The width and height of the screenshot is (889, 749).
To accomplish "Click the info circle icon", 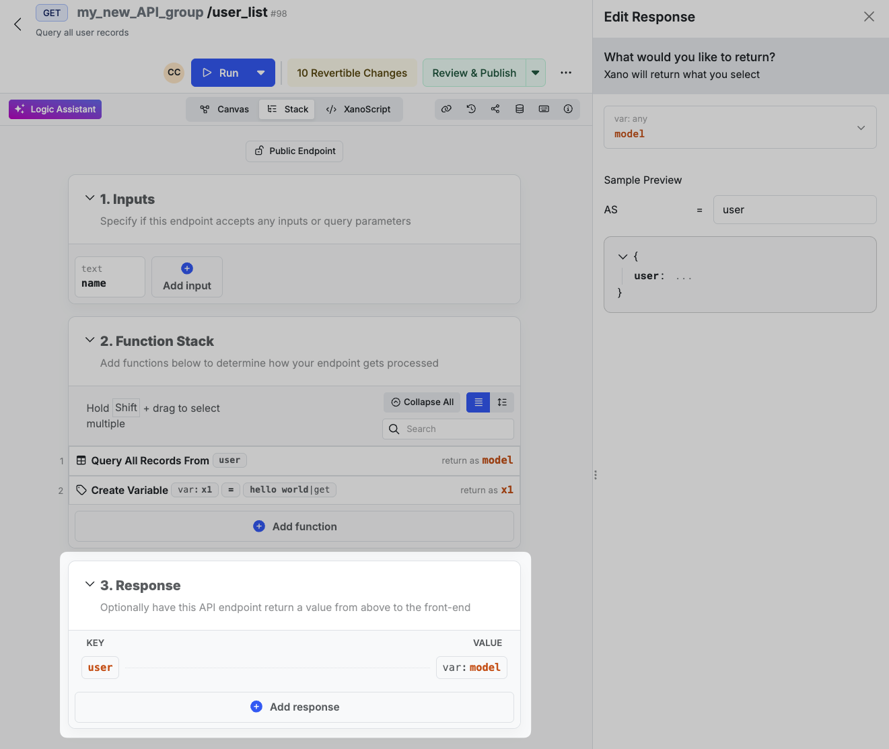I will (x=568, y=109).
